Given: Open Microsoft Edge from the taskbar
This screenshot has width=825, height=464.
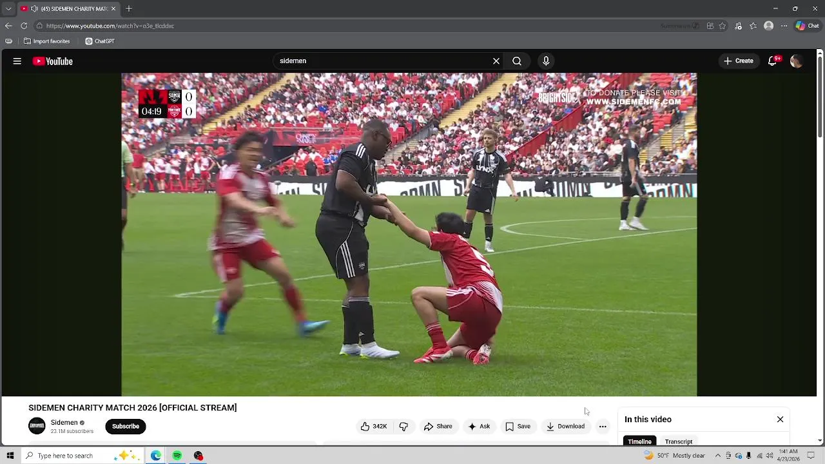Looking at the screenshot, I should point(156,456).
